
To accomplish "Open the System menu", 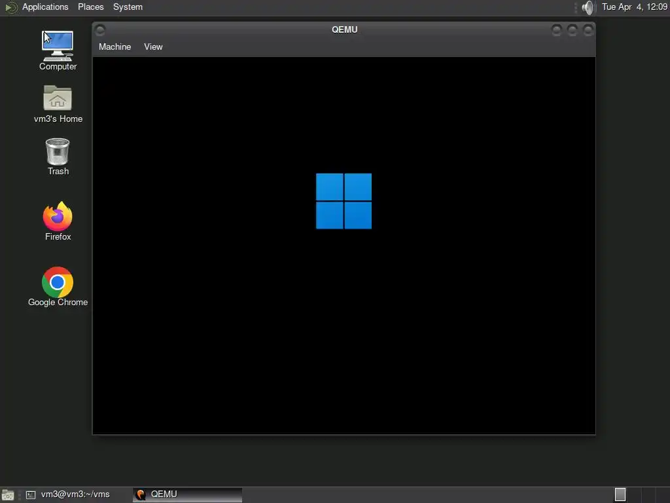I will tap(128, 7).
